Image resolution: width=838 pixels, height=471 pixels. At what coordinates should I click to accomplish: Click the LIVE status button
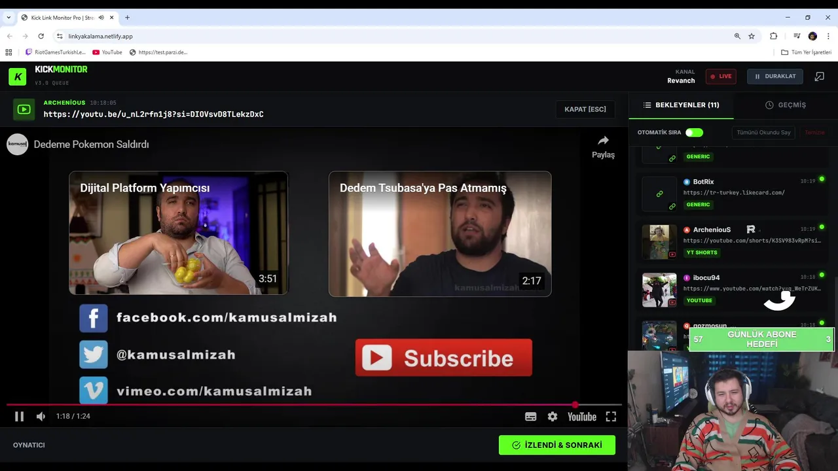coord(721,77)
